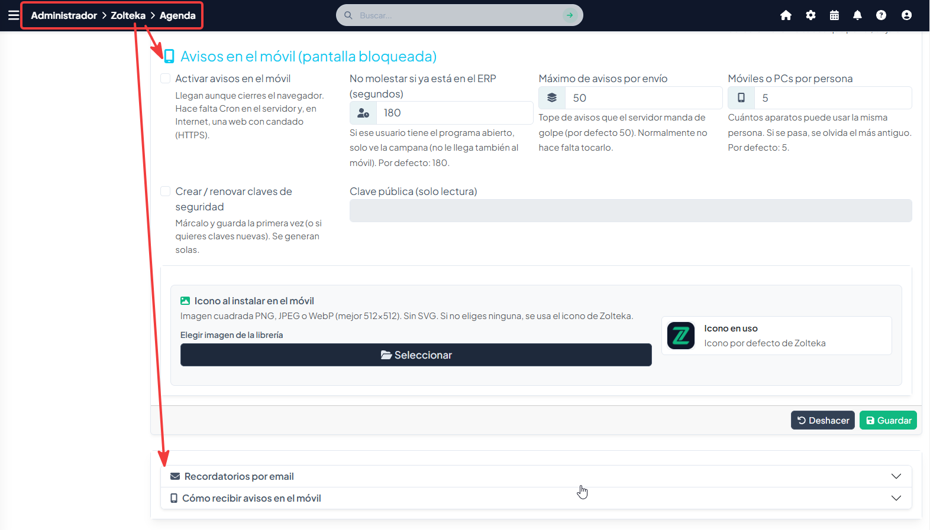Enable Activar avisos en el móvil checkbox
Screen dimensions: 930x530
coord(166,79)
